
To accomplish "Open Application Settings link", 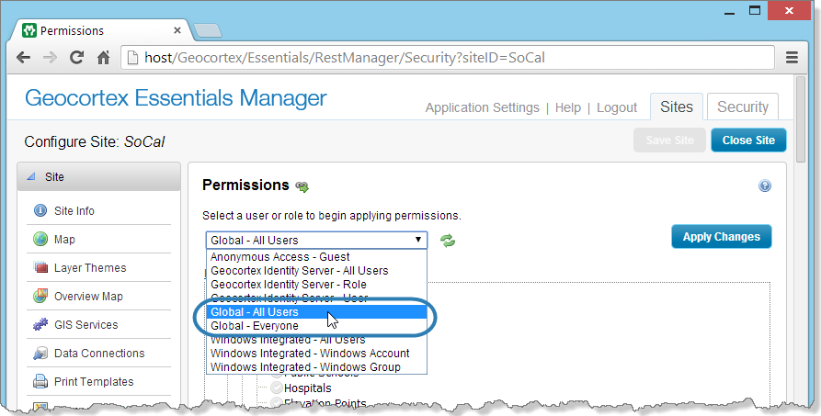I will tap(483, 107).
